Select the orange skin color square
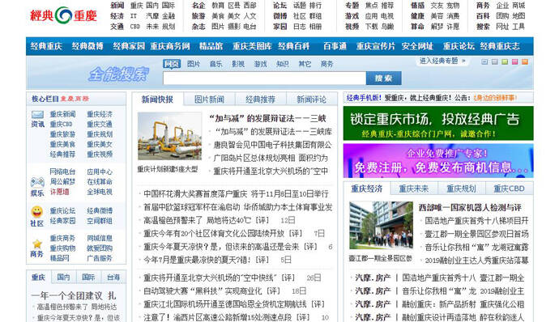 coord(525,62)
